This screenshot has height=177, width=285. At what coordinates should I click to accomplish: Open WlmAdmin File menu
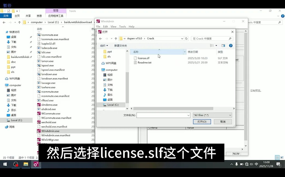98,26
